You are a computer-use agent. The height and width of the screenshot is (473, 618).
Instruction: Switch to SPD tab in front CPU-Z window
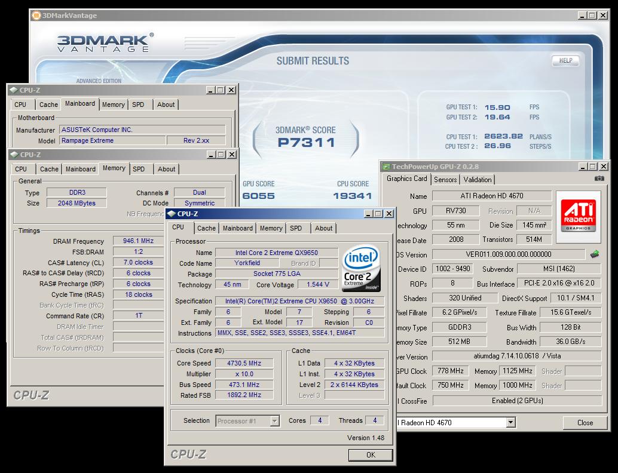tap(296, 228)
